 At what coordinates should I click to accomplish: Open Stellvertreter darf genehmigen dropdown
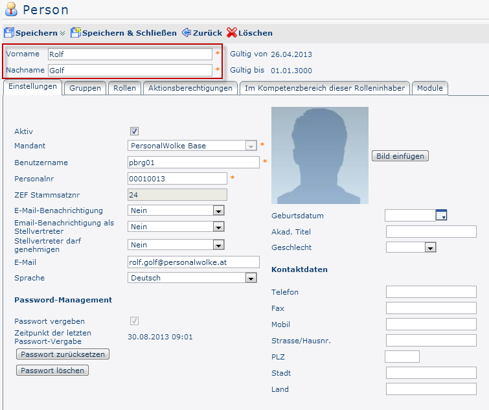click(x=176, y=245)
